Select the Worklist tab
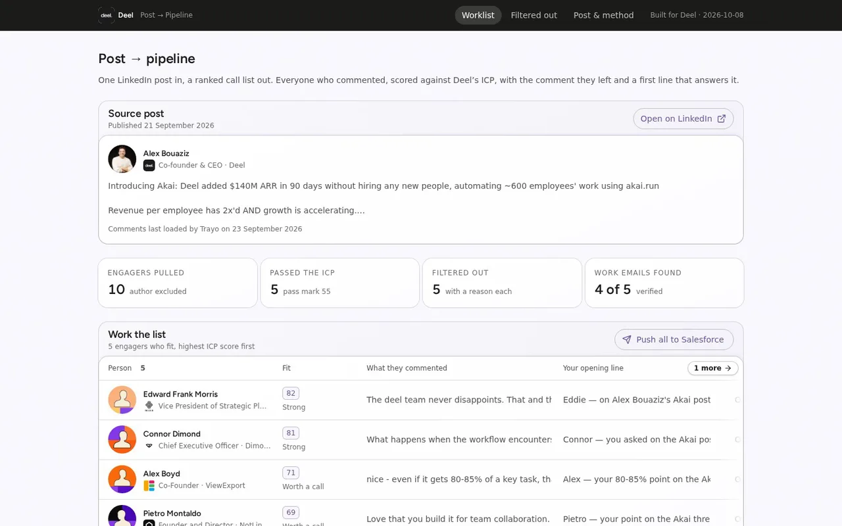Viewport: 842px width, 526px height. [x=478, y=15]
